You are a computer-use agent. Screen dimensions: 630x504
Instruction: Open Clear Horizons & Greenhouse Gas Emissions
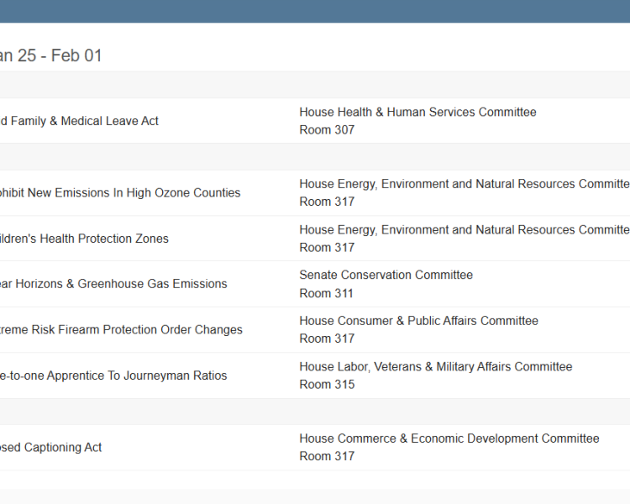tap(113, 284)
